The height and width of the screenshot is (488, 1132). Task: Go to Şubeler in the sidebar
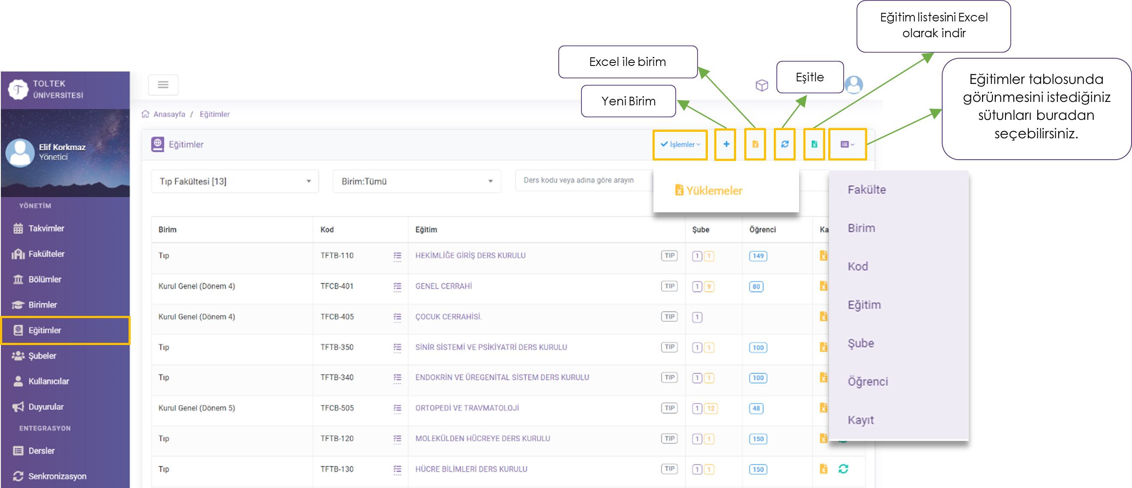[x=42, y=355]
